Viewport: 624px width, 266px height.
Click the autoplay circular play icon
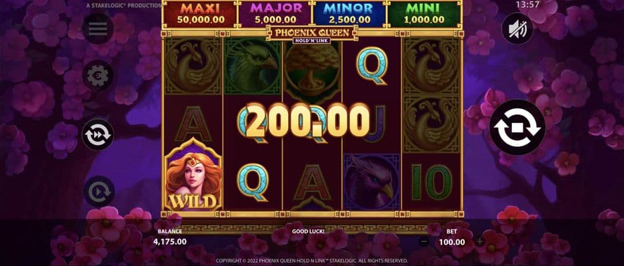(99, 192)
